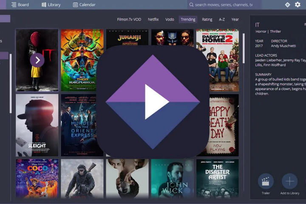The width and height of the screenshot is (306, 204).
Task: Select the Sleight poster
Action: pyautogui.click(x=37, y=125)
